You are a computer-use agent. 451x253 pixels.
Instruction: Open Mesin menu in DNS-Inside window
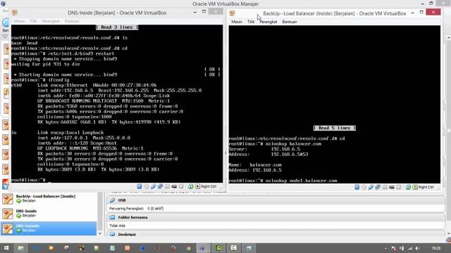click(x=19, y=21)
